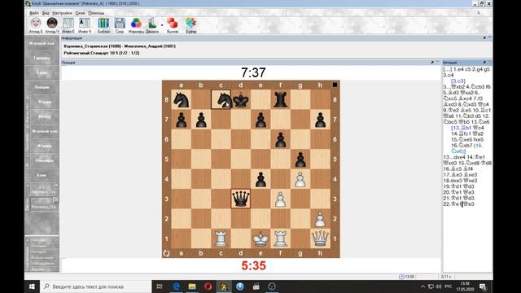Open the Настройки menu

[62, 13]
